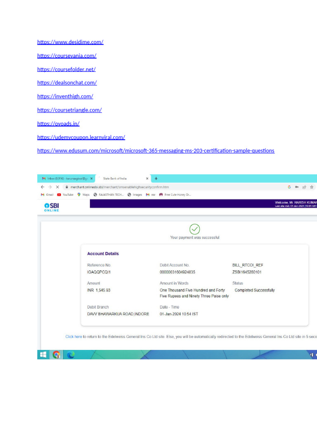This screenshot has height=423, width=317.
Task: Open the RAJASTHAN TECH... bookmark
Action: click(109, 195)
